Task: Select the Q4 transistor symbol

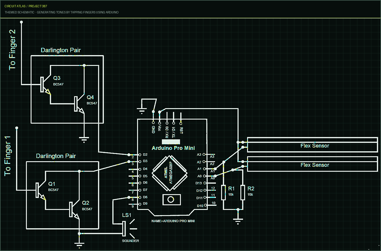Action: click(x=79, y=104)
